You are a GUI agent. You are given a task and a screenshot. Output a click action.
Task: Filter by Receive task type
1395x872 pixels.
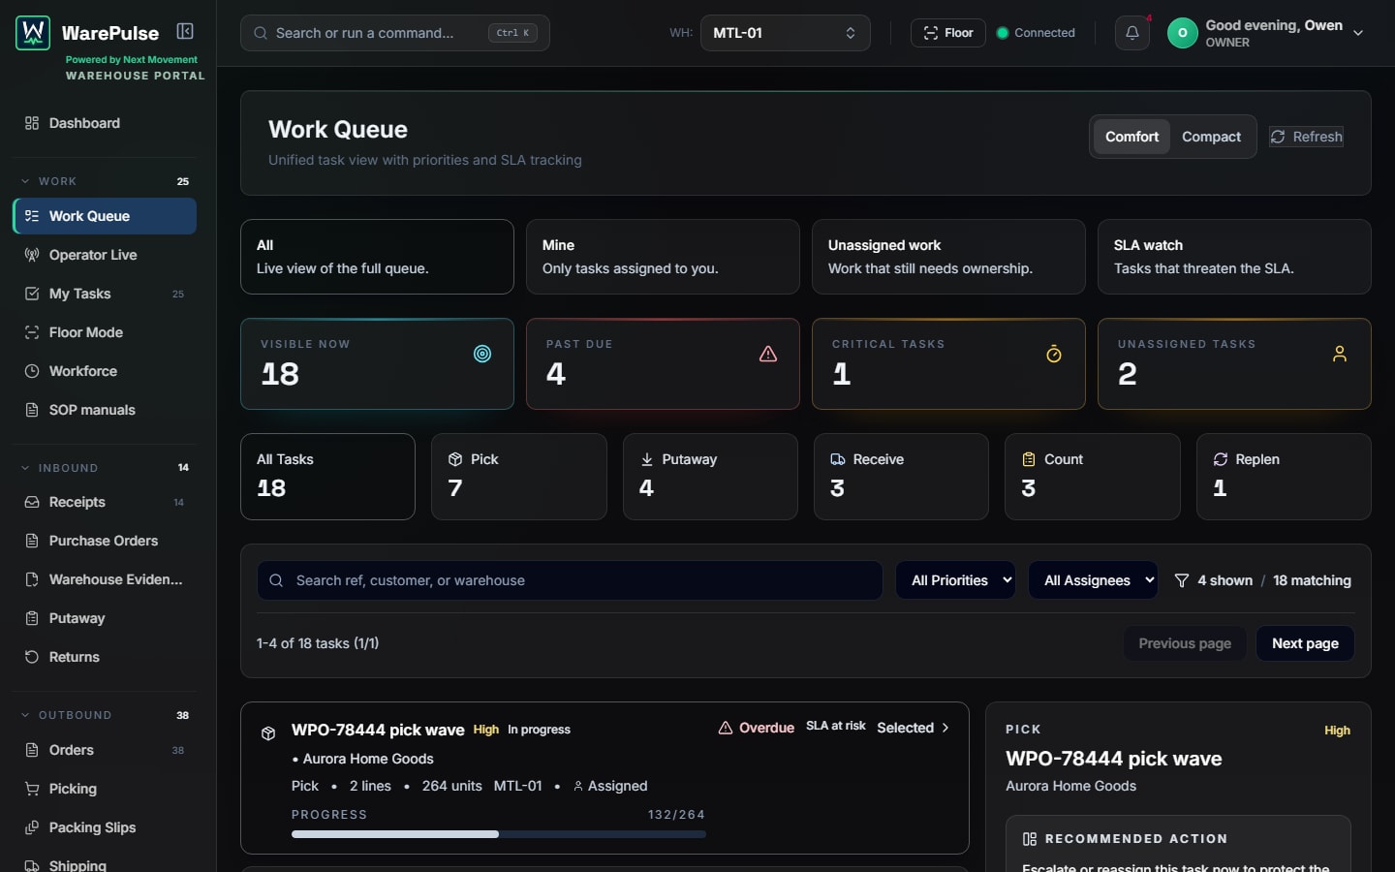(x=901, y=477)
